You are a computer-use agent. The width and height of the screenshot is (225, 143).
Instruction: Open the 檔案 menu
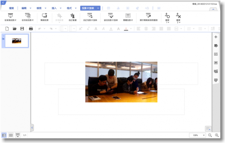[12, 8]
